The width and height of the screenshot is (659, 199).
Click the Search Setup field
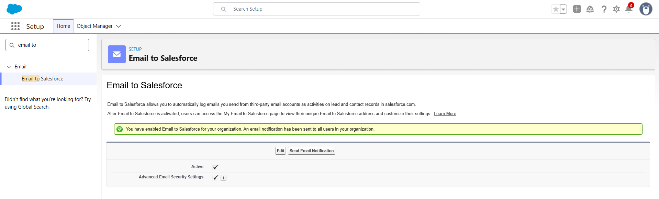pyautogui.click(x=316, y=9)
